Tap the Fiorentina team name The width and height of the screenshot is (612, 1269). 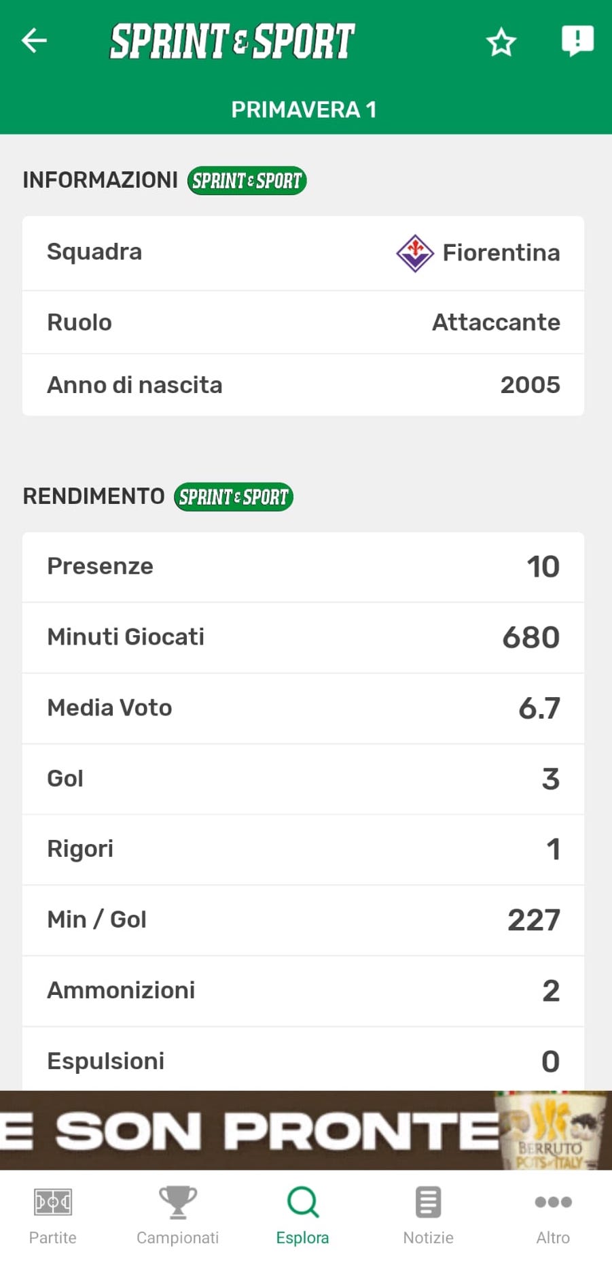(x=501, y=253)
